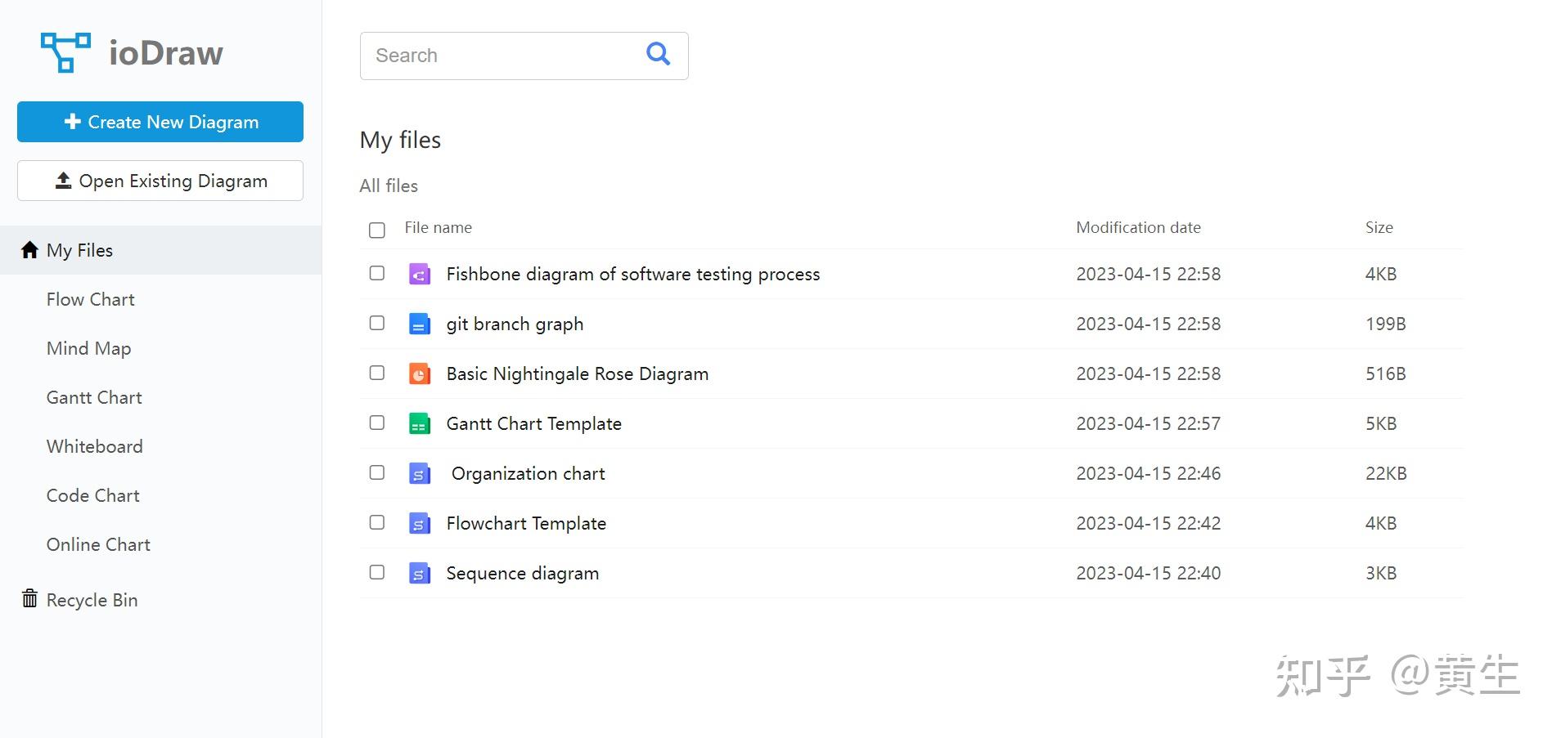The height and width of the screenshot is (738, 1561).
Task: Check the Flowchart Template checkbox
Action: 376,522
